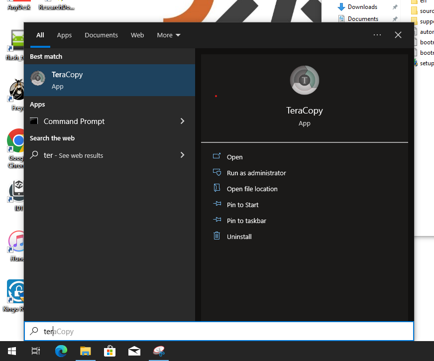The height and width of the screenshot is (361, 434).
Task: Choose Uninstall for TeraCopy
Action: [x=239, y=237]
